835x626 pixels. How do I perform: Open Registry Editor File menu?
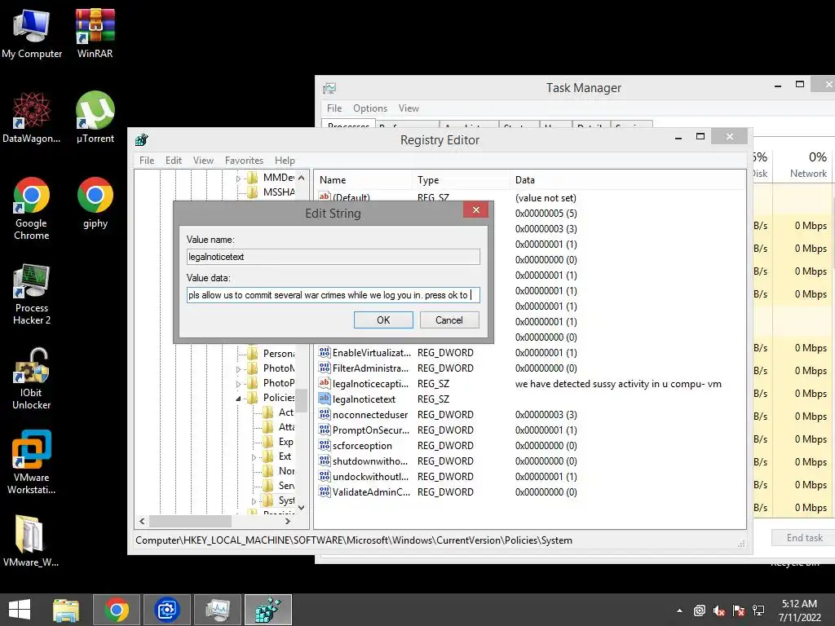click(x=147, y=161)
